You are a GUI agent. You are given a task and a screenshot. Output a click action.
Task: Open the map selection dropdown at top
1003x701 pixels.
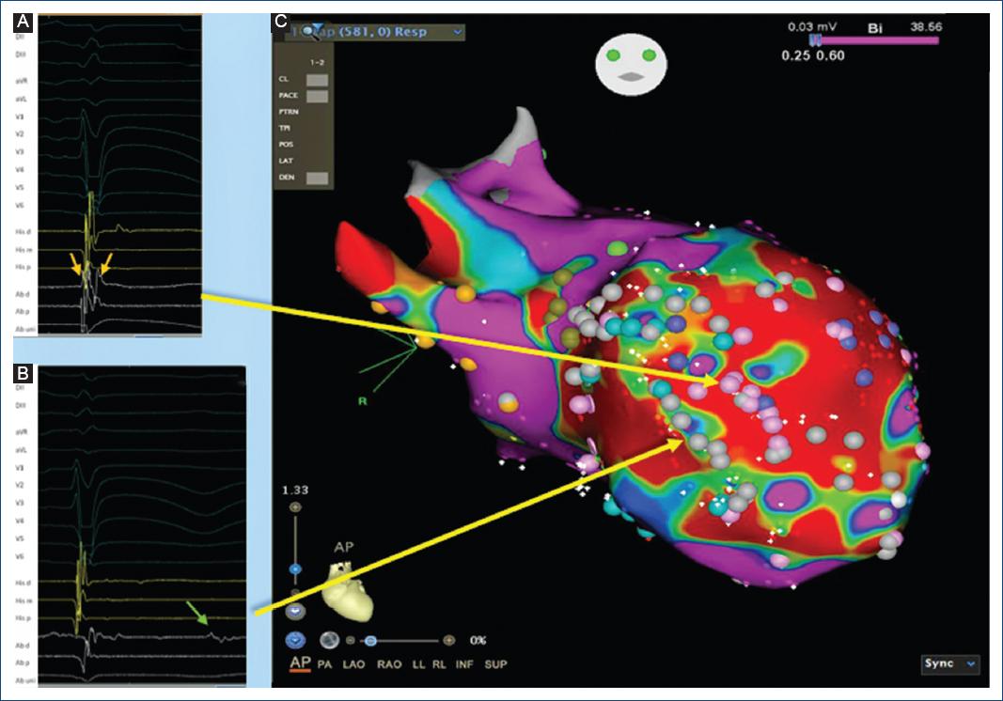pyautogui.click(x=458, y=31)
